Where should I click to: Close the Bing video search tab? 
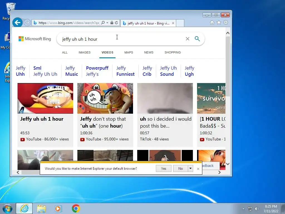(173, 23)
